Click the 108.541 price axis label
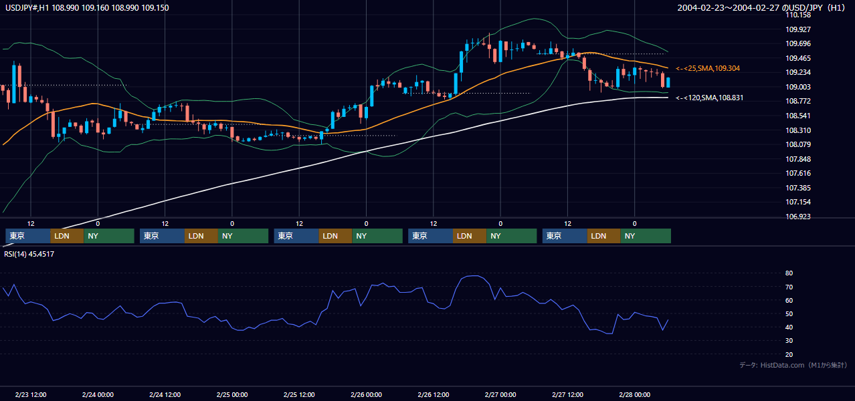Image resolution: width=855 pixels, height=401 pixels. pos(798,116)
